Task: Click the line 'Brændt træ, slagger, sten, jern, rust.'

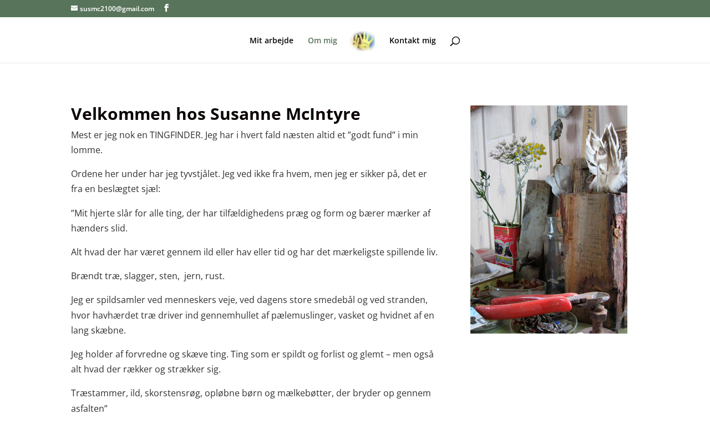Action: 148,276
